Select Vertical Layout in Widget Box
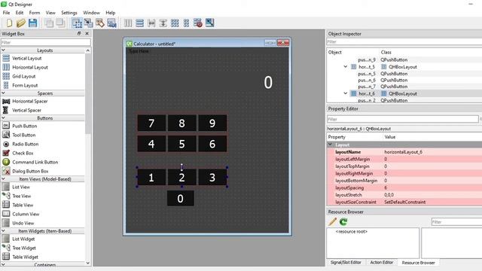 [x=27, y=58]
